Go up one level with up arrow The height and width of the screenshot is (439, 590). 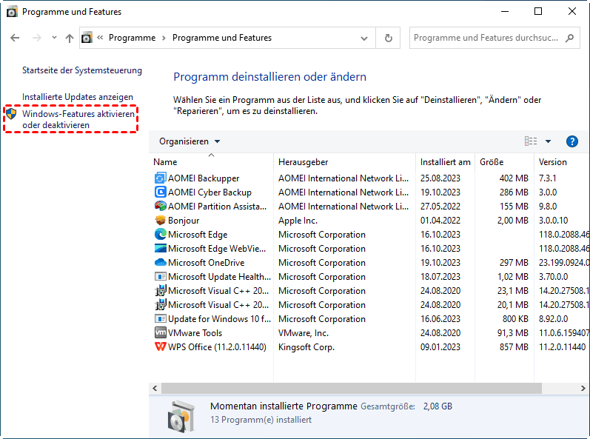coord(70,38)
